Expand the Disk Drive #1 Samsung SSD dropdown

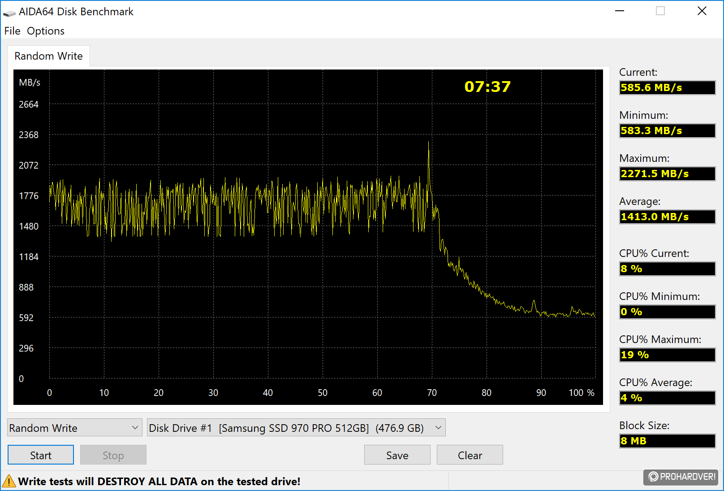coord(296,428)
